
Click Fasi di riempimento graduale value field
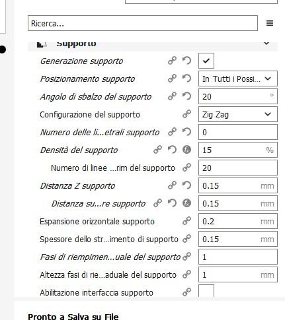[x=238, y=257]
